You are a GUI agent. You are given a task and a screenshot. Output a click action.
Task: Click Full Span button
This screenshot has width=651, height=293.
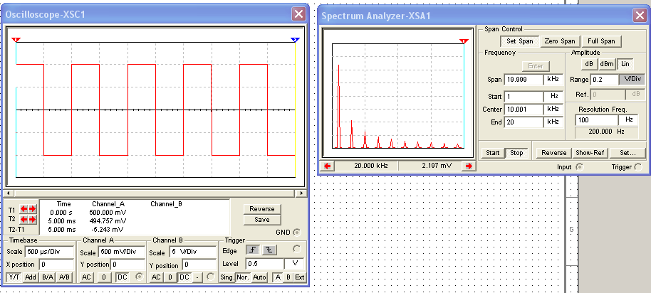pos(601,41)
